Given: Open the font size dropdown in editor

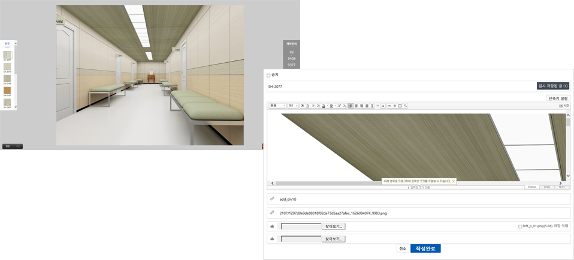Looking at the screenshot, I should click(x=292, y=106).
